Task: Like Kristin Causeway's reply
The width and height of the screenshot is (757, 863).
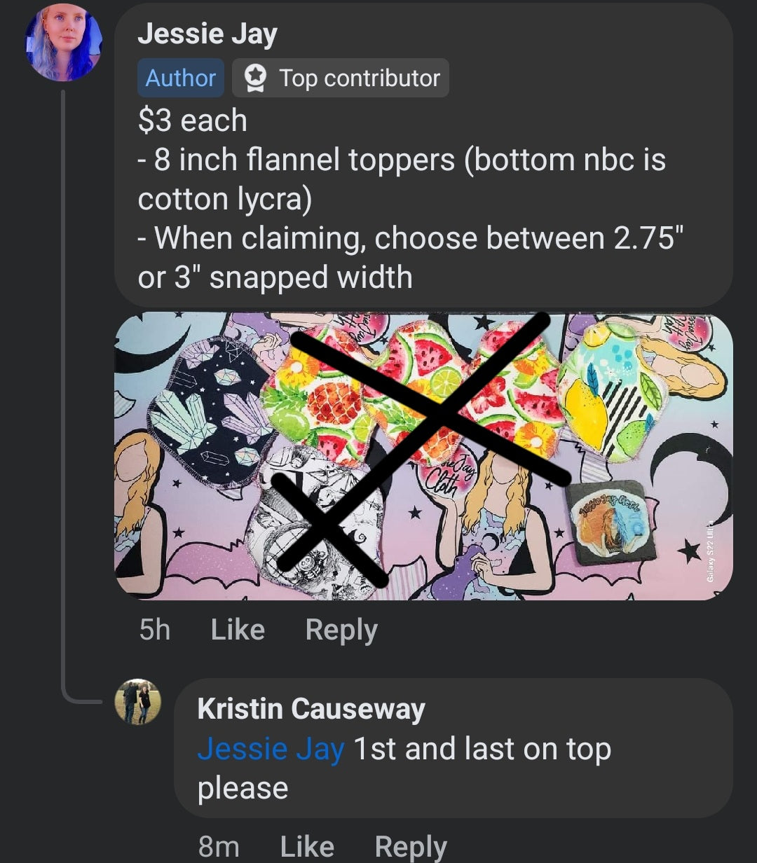Action: [x=307, y=846]
